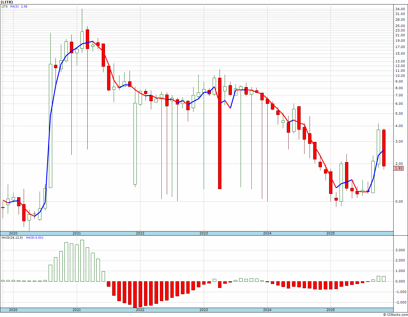Click the MACD(26,12,9) indicator label
This screenshot has height=317, width=408.
point(12,238)
